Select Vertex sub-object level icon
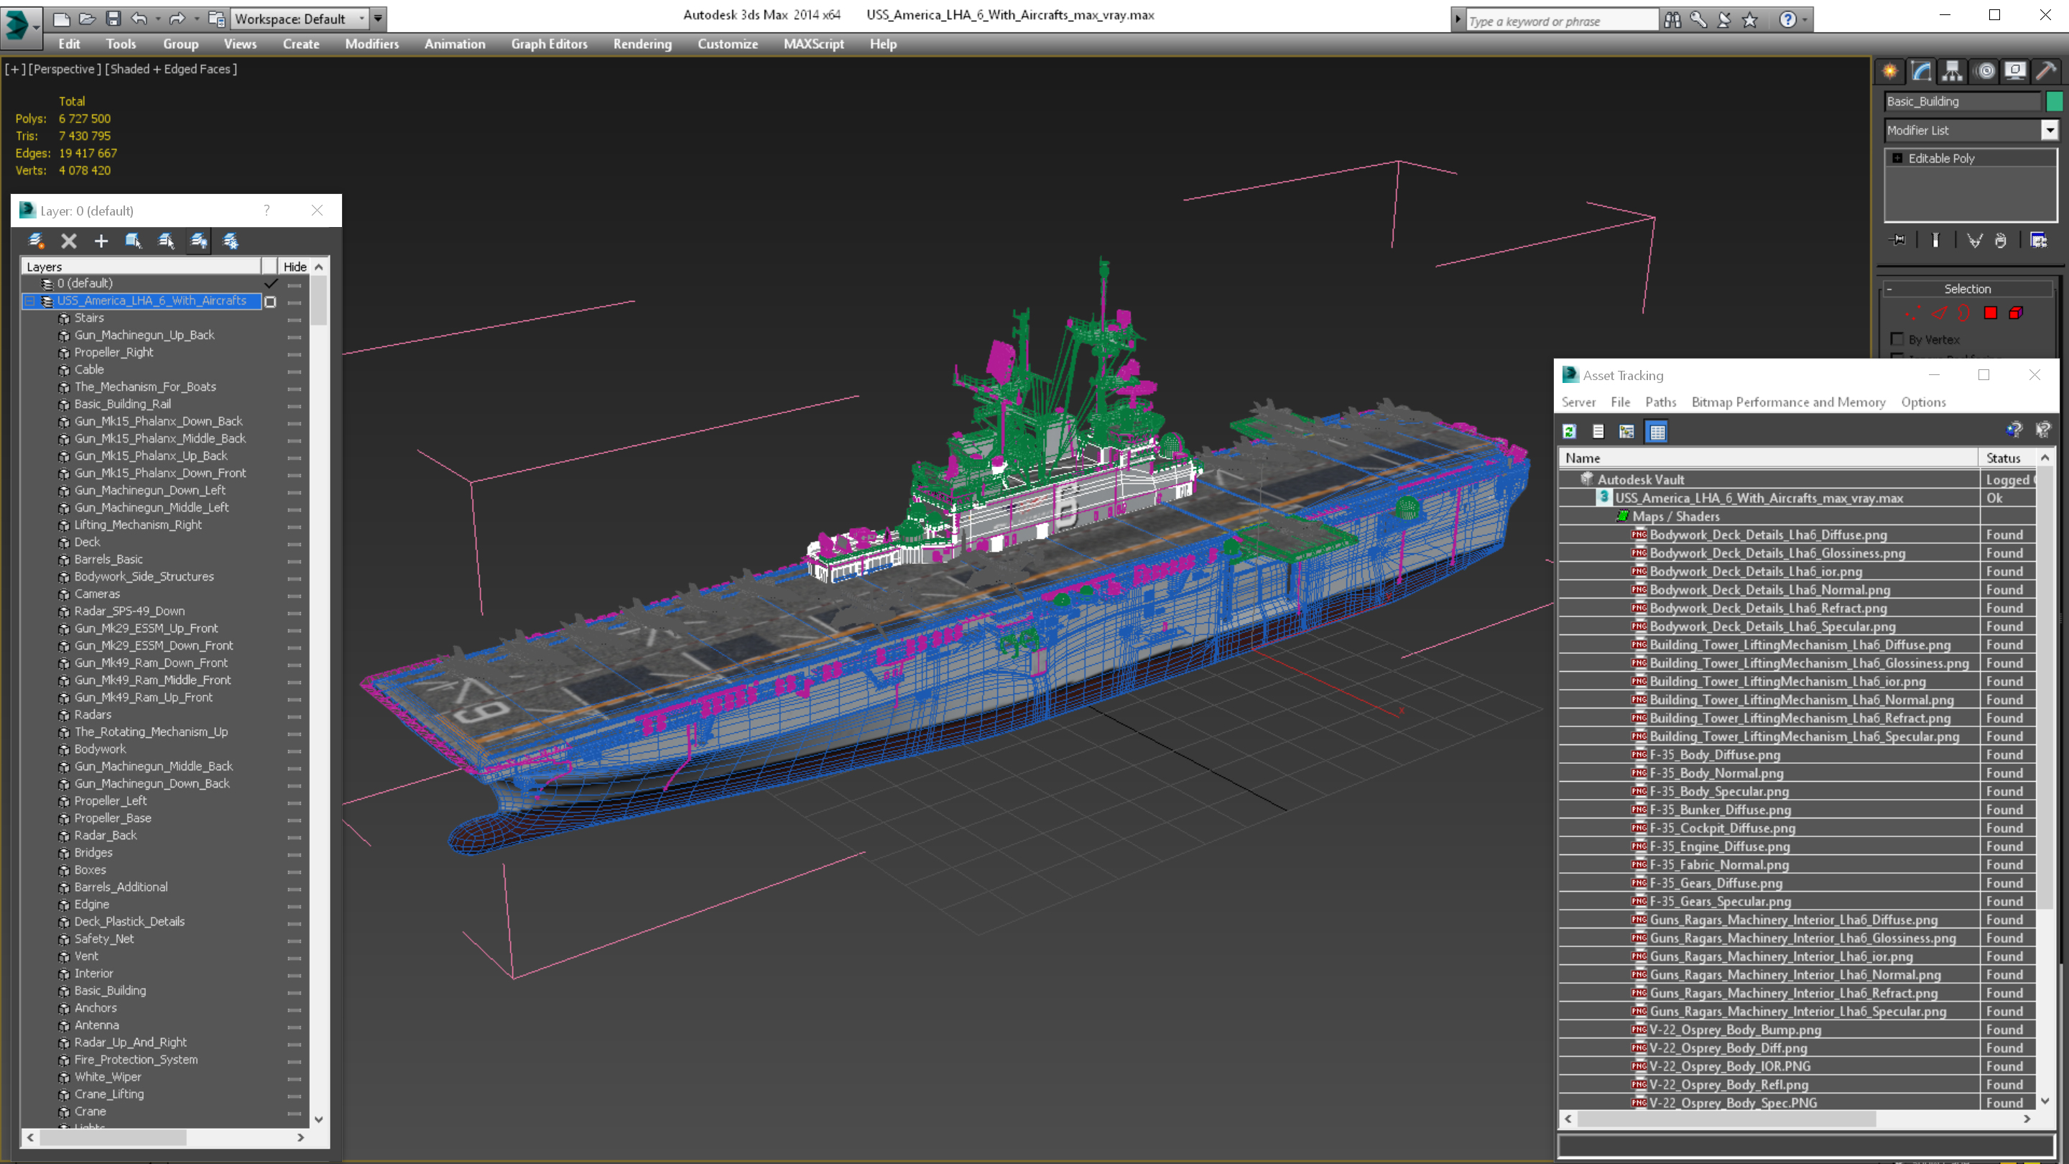This screenshot has width=2069, height=1164. click(1913, 313)
